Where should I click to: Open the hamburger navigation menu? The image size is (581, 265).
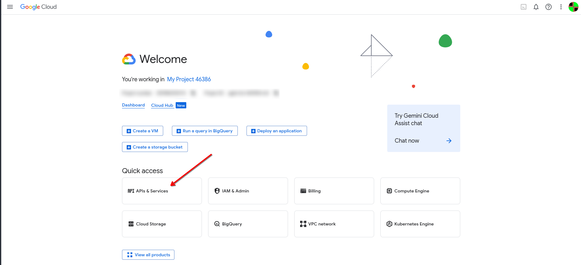click(10, 7)
